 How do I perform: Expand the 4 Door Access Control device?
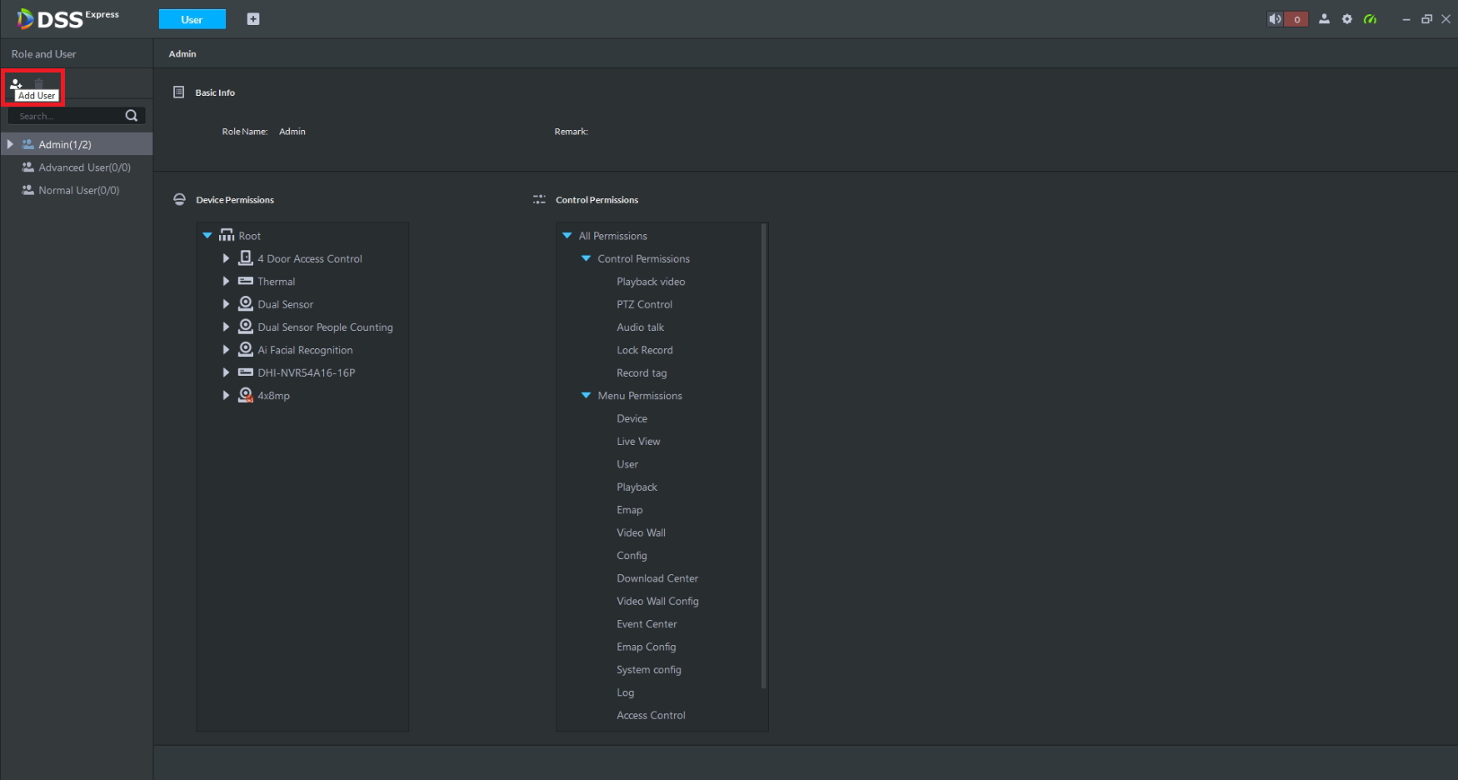tap(226, 258)
